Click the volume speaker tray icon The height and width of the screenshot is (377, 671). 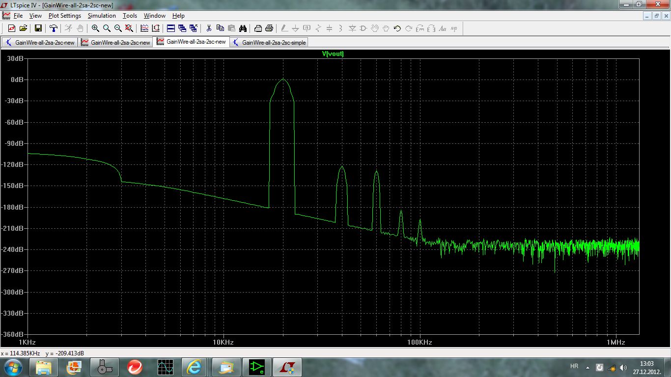623,367
